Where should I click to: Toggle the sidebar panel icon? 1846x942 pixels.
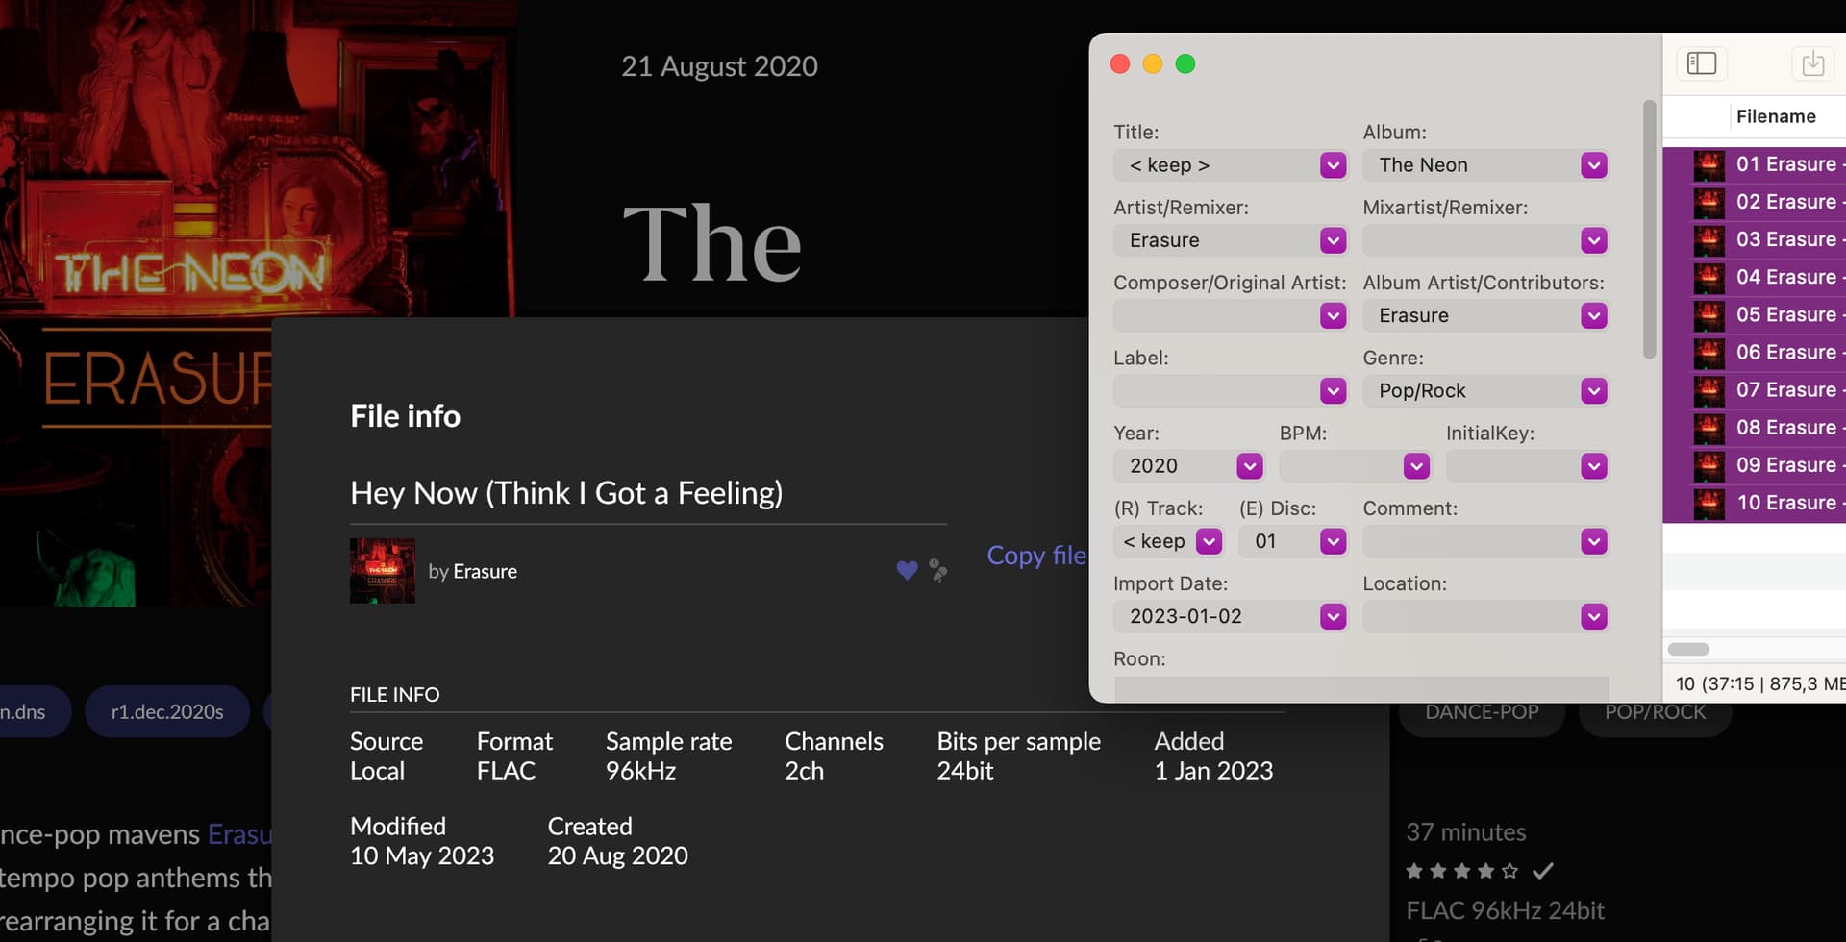(1701, 63)
